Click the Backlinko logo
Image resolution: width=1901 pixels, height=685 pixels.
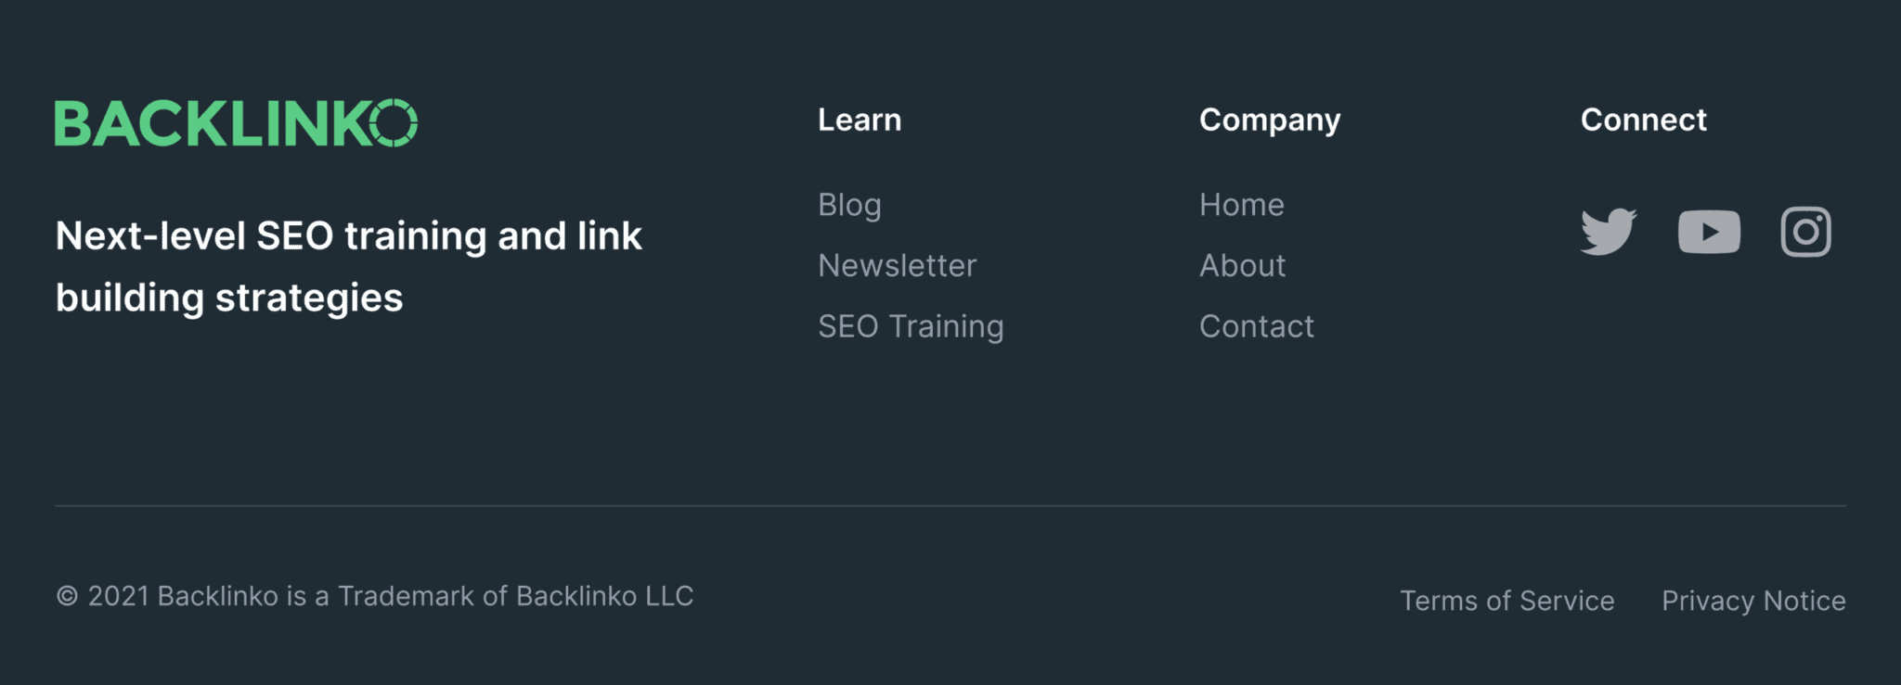(x=237, y=121)
